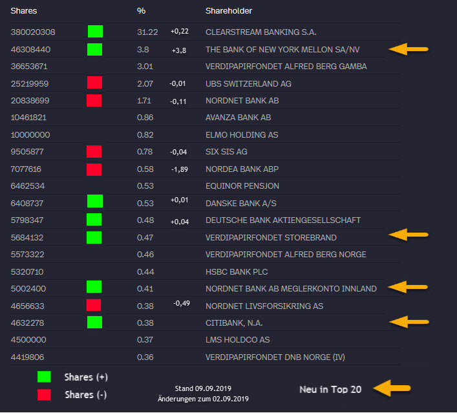The width and height of the screenshot is (457, 413).
Task: Click the Shares column header
Action: pos(24,11)
